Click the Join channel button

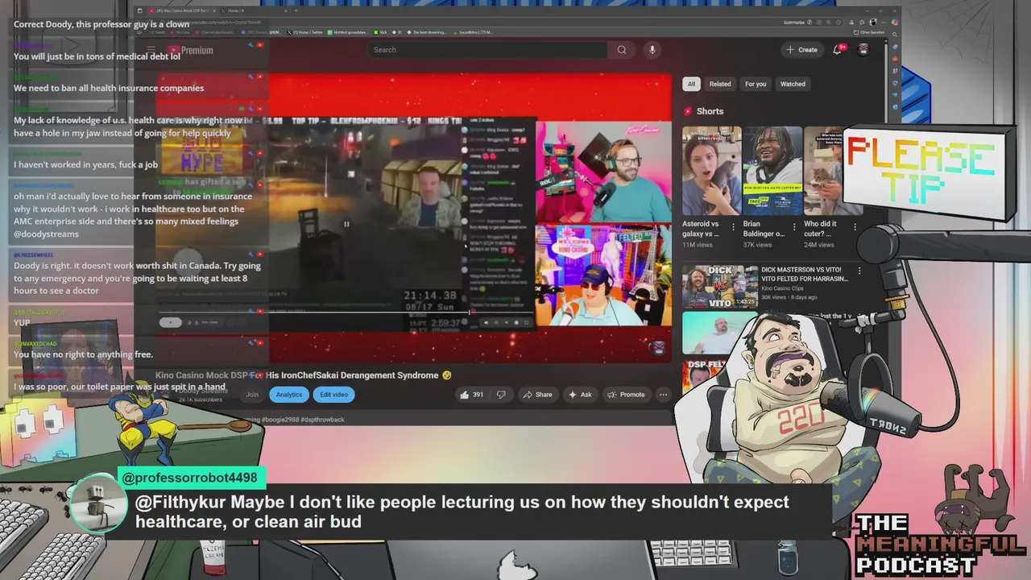[252, 395]
